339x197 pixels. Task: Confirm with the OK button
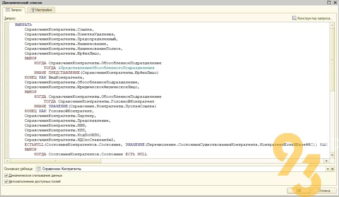tap(299, 190)
